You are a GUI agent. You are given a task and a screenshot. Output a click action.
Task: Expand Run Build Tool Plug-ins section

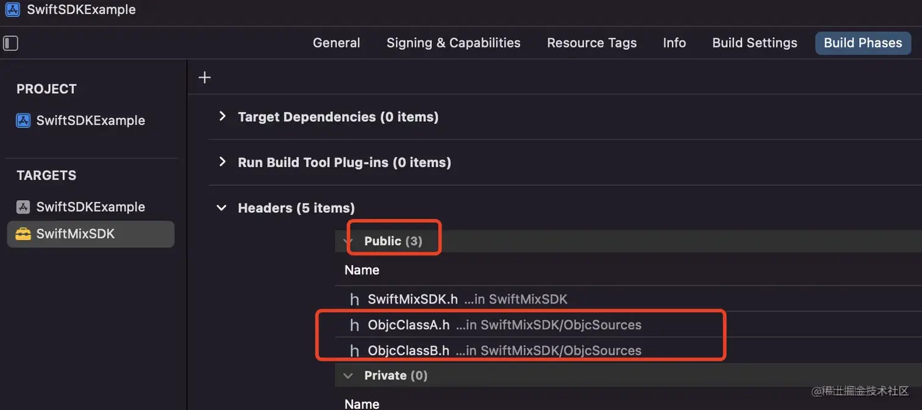(222, 162)
